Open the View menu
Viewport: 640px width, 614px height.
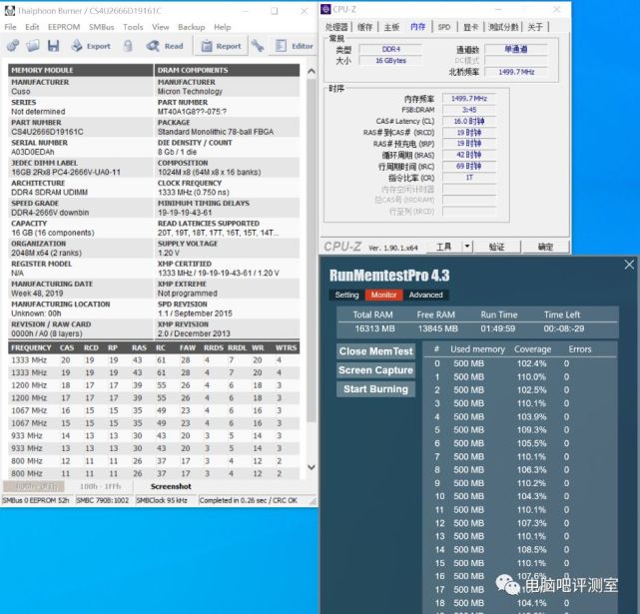tap(161, 27)
